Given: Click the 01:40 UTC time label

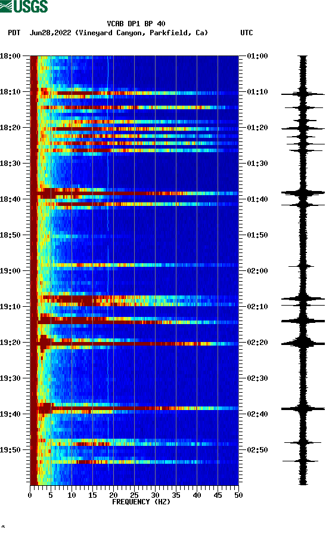Looking at the screenshot, I should (x=257, y=199).
